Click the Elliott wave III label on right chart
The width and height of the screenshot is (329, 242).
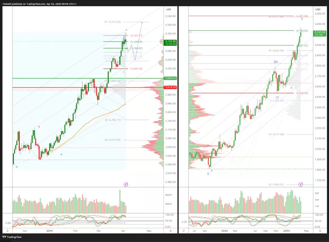point(276,62)
